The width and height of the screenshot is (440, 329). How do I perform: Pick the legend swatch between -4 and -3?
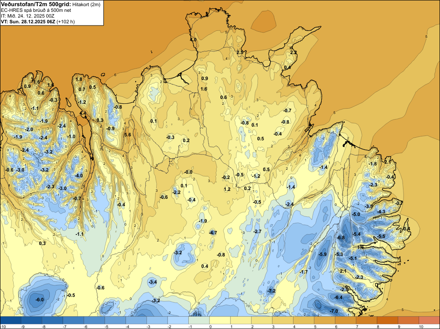[x=136, y=320]
